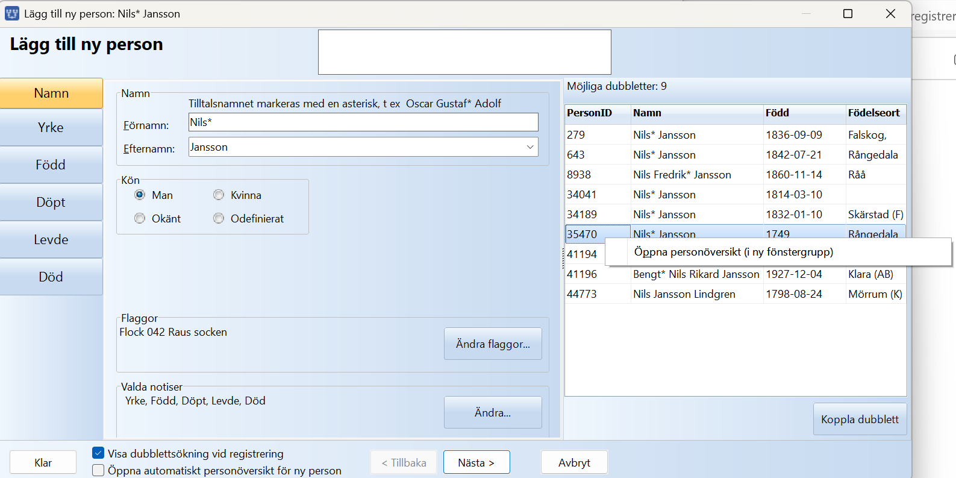The width and height of the screenshot is (956, 478).
Task: Click the Ändra button for Valda notiser
Action: pos(493,413)
